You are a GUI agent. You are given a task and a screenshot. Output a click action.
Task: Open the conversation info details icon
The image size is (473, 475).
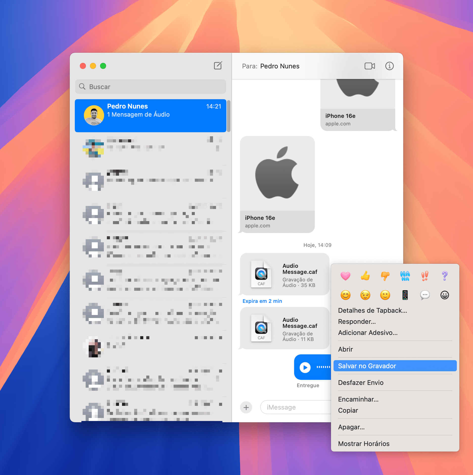point(389,66)
